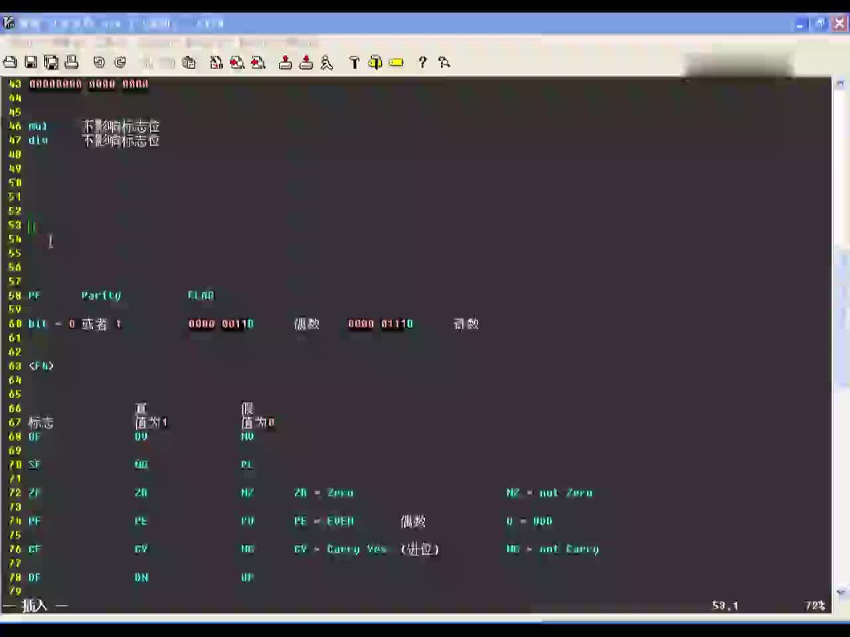850x637 pixels.
Task: Click the Paste clipboard icon
Action: (189, 62)
